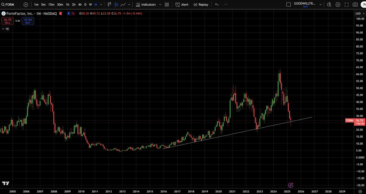Click the red flag next to NASDAQ
The image size is (366, 194).
coord(60,13)
